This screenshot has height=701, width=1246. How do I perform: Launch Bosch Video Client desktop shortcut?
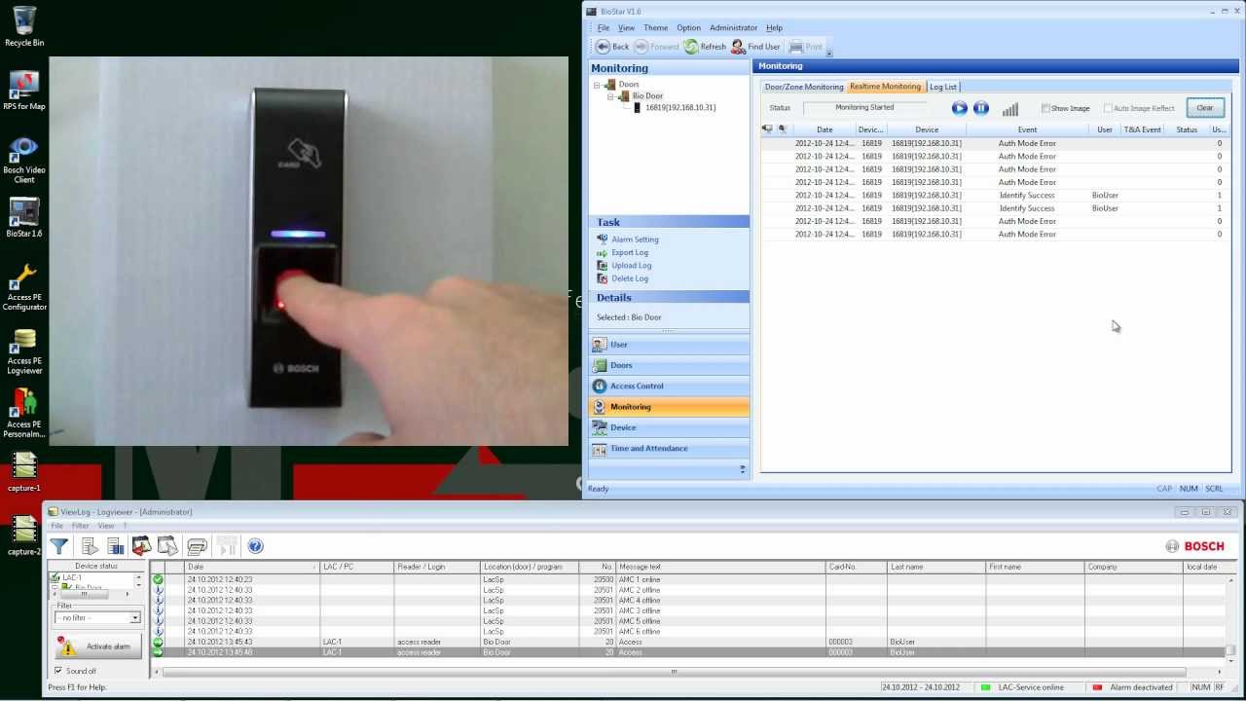click(x=24, y=159)
